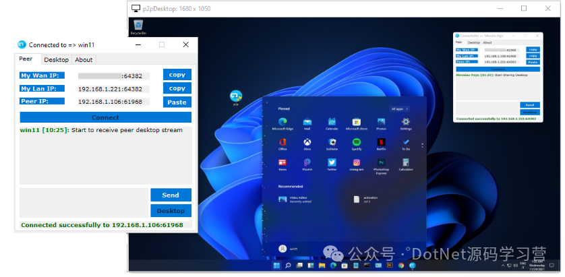
Task: Open Netflix pinned app
Action: tap(381, 142)
